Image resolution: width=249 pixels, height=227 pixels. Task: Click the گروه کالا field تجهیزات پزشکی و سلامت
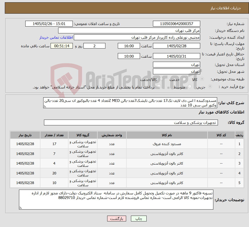131,123
